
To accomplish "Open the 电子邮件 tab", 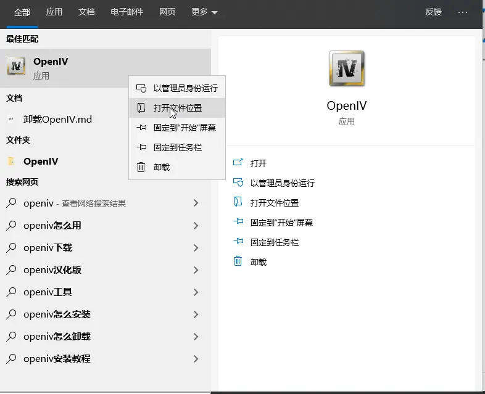I will (127, 12).
